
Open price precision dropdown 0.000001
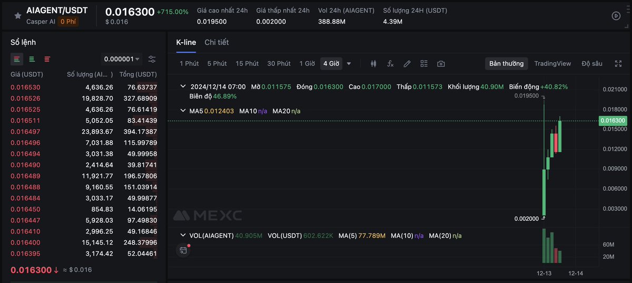(x=122, y=59)
